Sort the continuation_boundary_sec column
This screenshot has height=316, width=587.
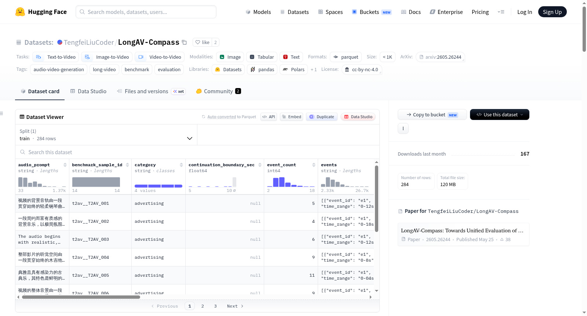point(260,165)
